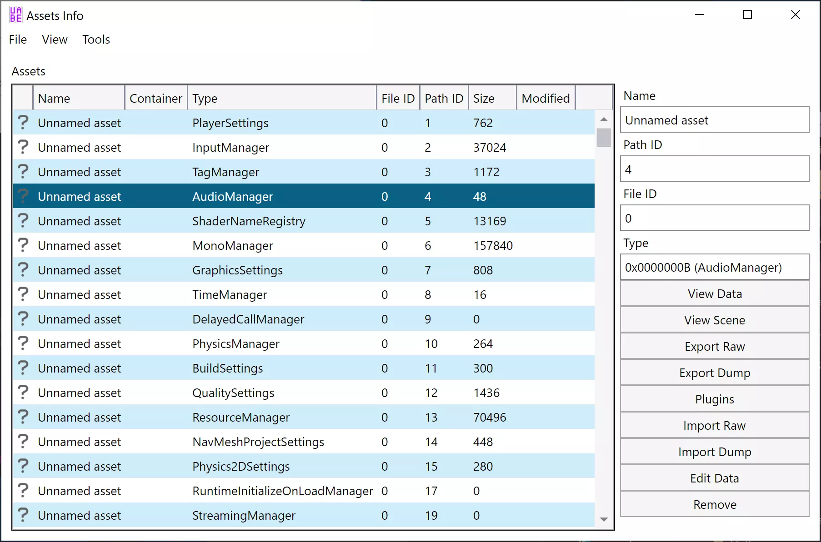The width and height of the screenshot is (821, 542).
Task: Sort assets by the Type column header
Action: [282, 98]
